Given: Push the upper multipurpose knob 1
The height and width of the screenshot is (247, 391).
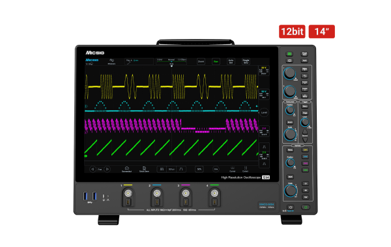Looking at the screenshot, I should (x=289, y=73).
